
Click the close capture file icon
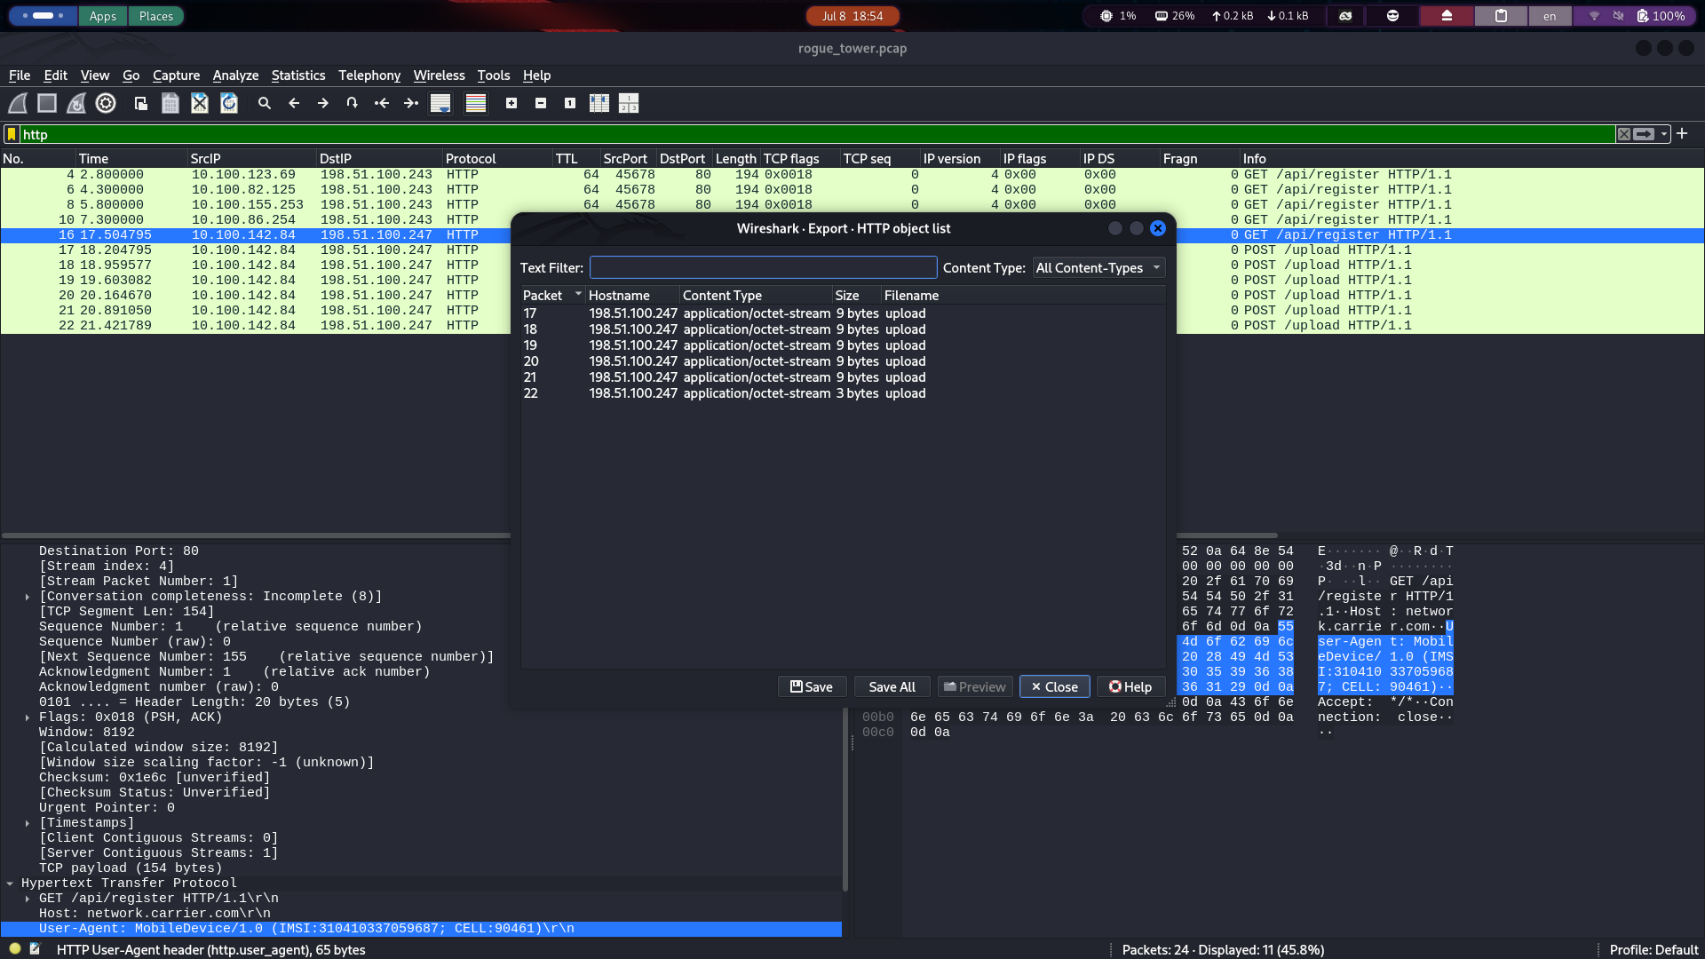point(200,103)
